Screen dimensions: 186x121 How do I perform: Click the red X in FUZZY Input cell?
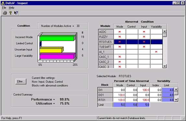pyautogui.click(x=144, y=37)
